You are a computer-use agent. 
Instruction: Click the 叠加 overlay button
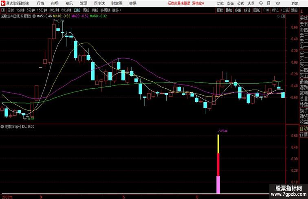[x=229, y=10]
